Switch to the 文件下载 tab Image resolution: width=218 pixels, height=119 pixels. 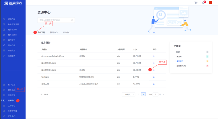click(x=41, y=32)
